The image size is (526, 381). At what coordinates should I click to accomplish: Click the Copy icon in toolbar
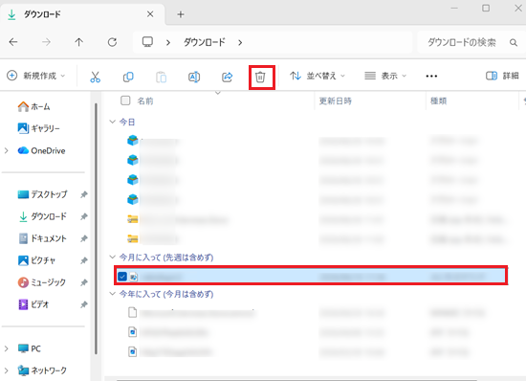(128, 77)
